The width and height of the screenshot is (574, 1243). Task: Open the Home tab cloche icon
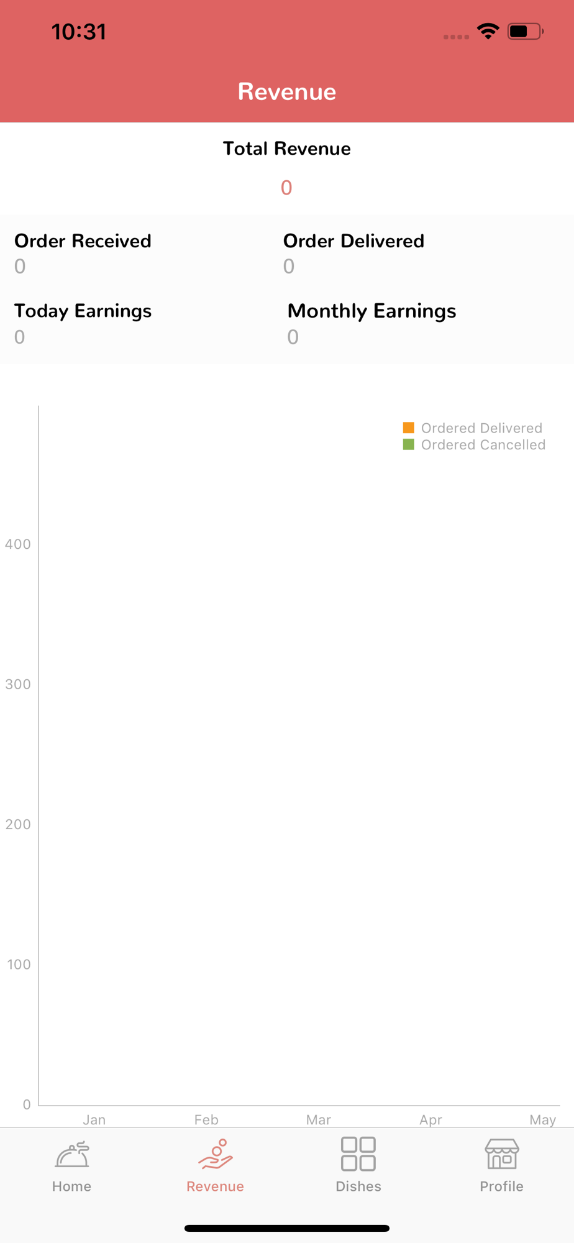tap(72, 1155)
